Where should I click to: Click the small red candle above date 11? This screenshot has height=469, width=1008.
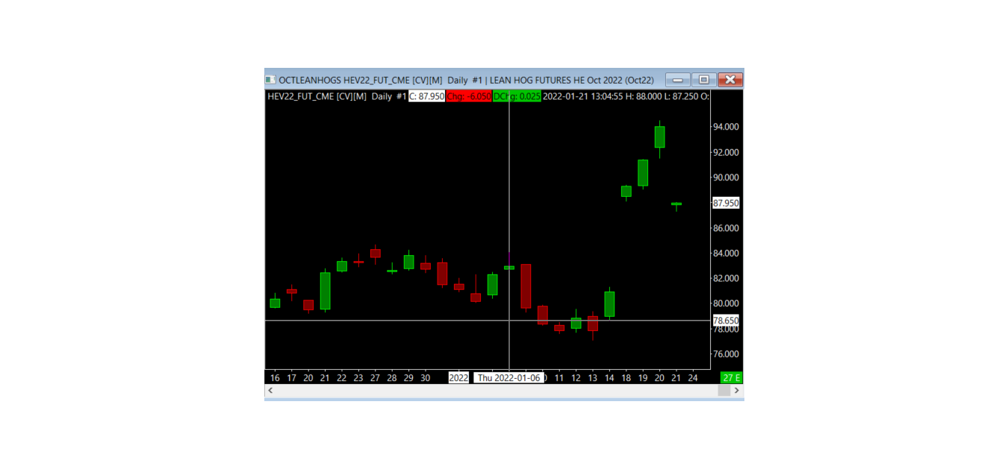pos(559,327)
